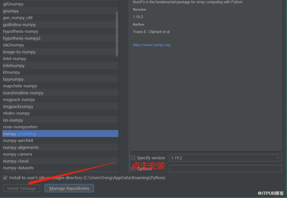
Task: Click the Options text input field
Action: point(225,168)
